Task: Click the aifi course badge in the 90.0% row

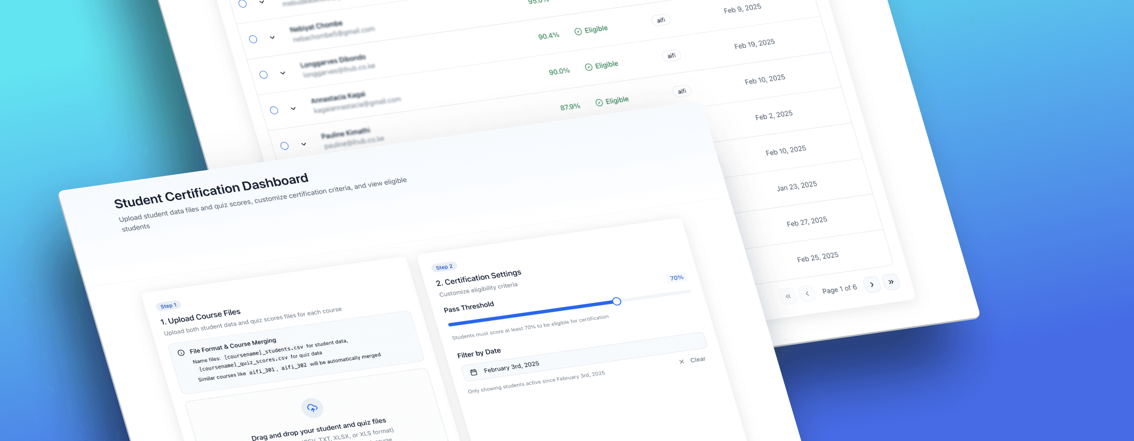Action: [672, 56]
